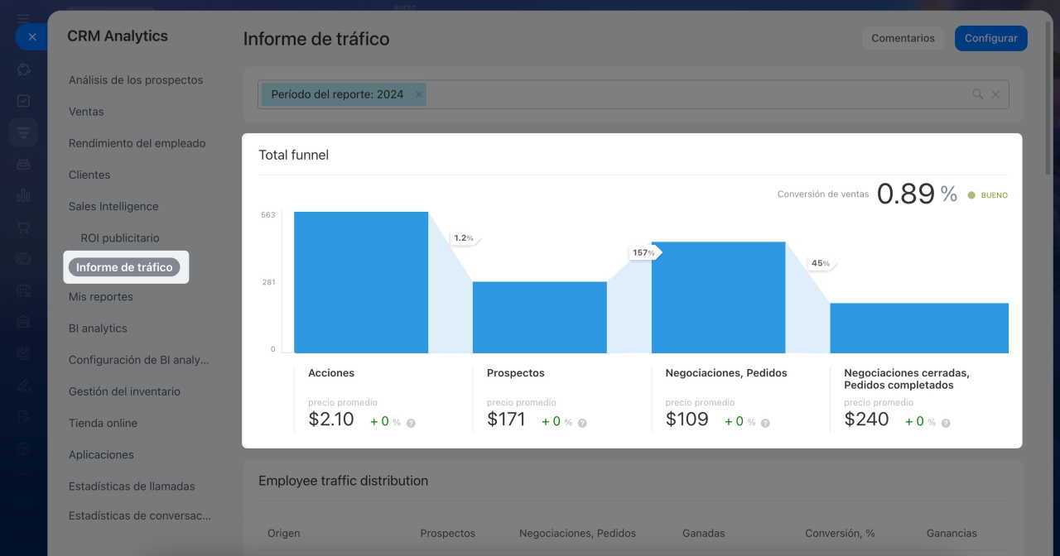This screenshot has width=1060, height=556.
Task: Open the 3D cube icon in the left rail
Action: click(23, 447)
